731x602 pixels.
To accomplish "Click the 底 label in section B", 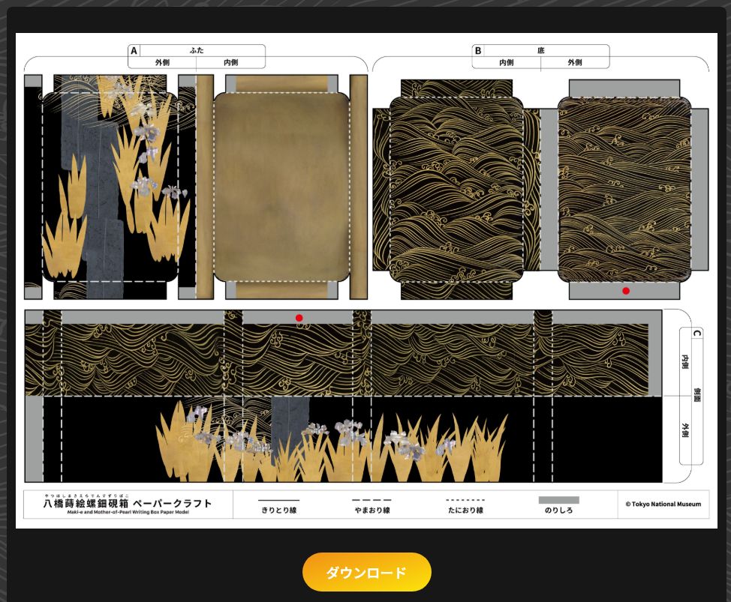I will (541, 50).
